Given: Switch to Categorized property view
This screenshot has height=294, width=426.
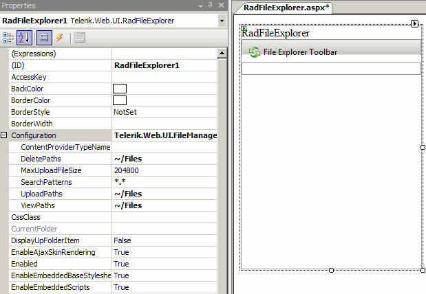Looking at the screenshot, I should click(8, 38).
